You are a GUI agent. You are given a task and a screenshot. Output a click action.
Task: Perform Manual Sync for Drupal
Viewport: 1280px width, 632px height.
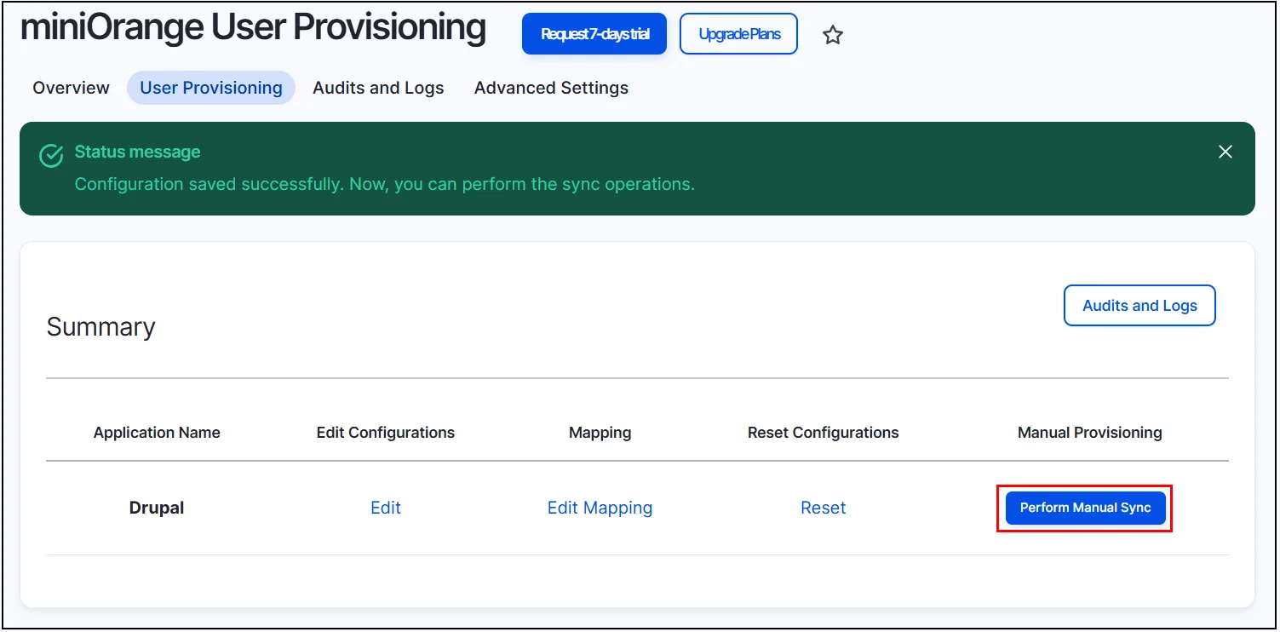coord(1085,508)
